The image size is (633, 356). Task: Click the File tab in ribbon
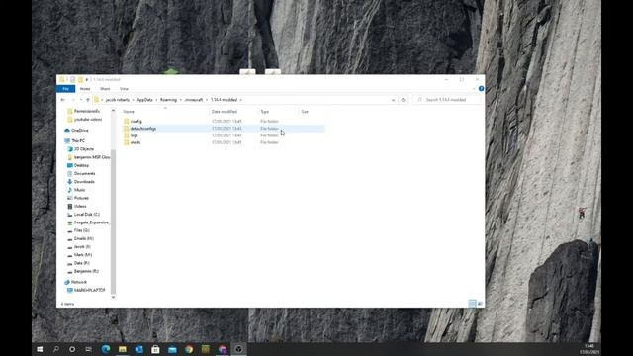tap(66, 89)
